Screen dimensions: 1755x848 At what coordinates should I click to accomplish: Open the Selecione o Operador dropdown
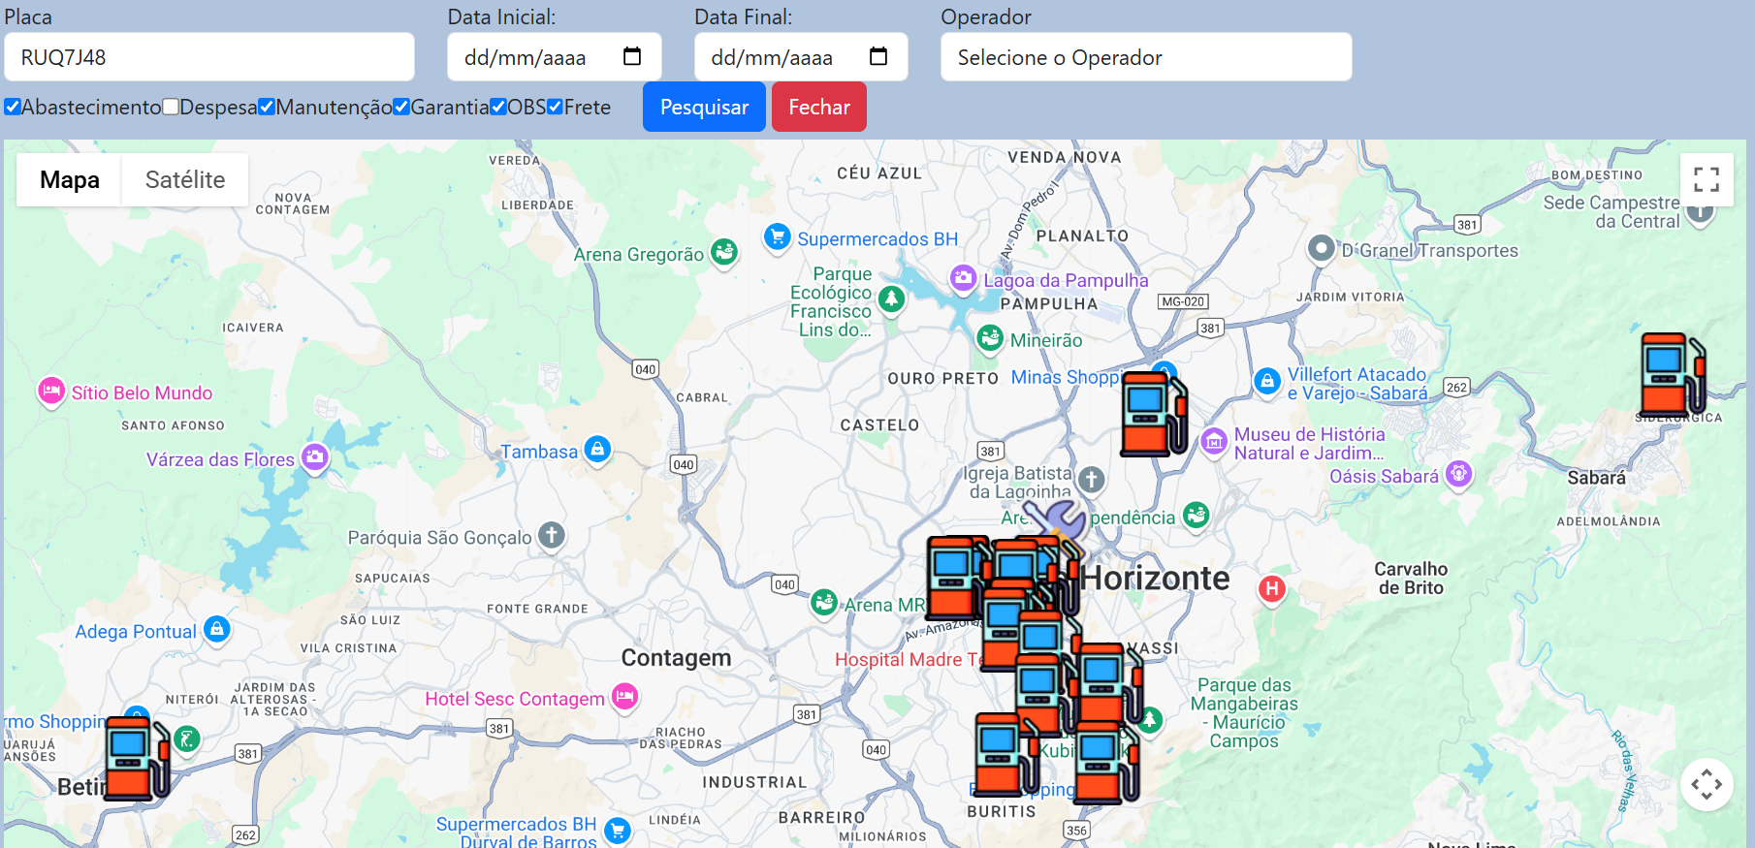pos(1145,57)
